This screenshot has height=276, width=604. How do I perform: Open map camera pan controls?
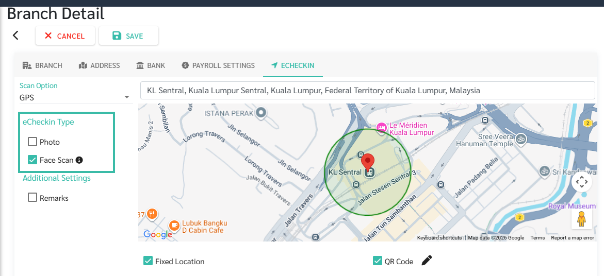[582, 182]
